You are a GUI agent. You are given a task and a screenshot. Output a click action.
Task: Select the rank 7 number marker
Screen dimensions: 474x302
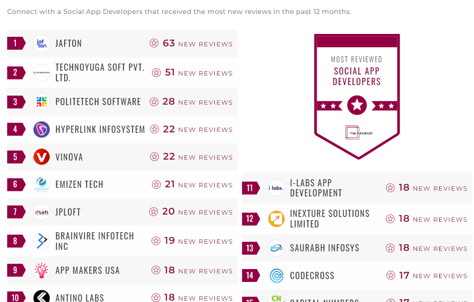(15, 212)
